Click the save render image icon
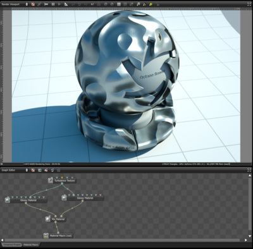 [x=138, y=4]
